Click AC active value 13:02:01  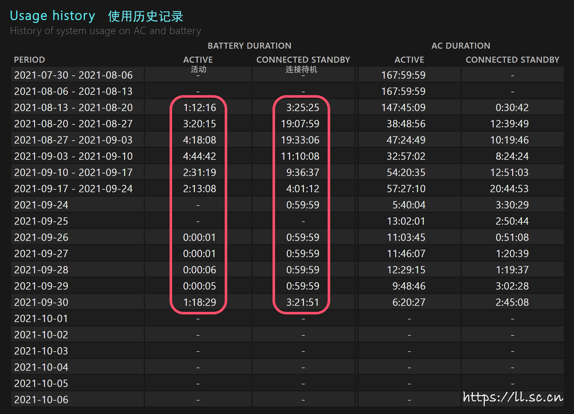pyautogui.click(x=406, y=221)
